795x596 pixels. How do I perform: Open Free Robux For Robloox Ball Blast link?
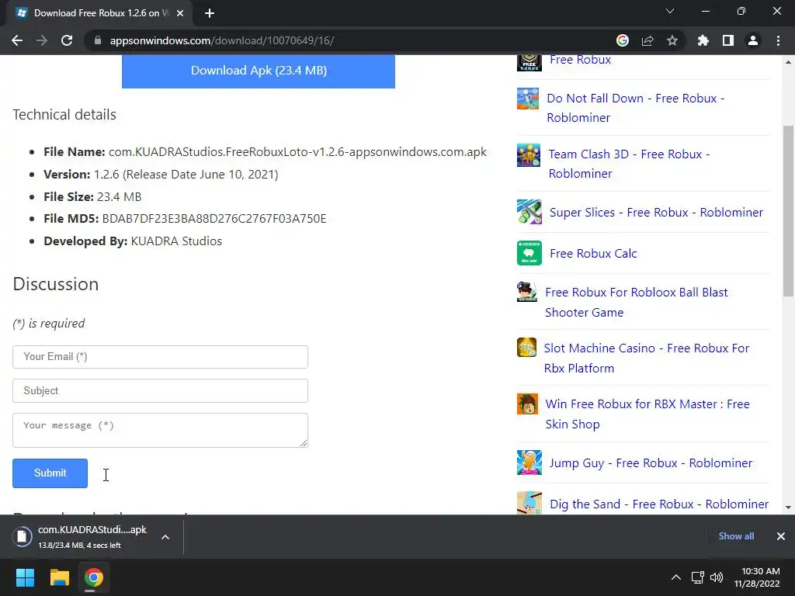pos(637,302)
